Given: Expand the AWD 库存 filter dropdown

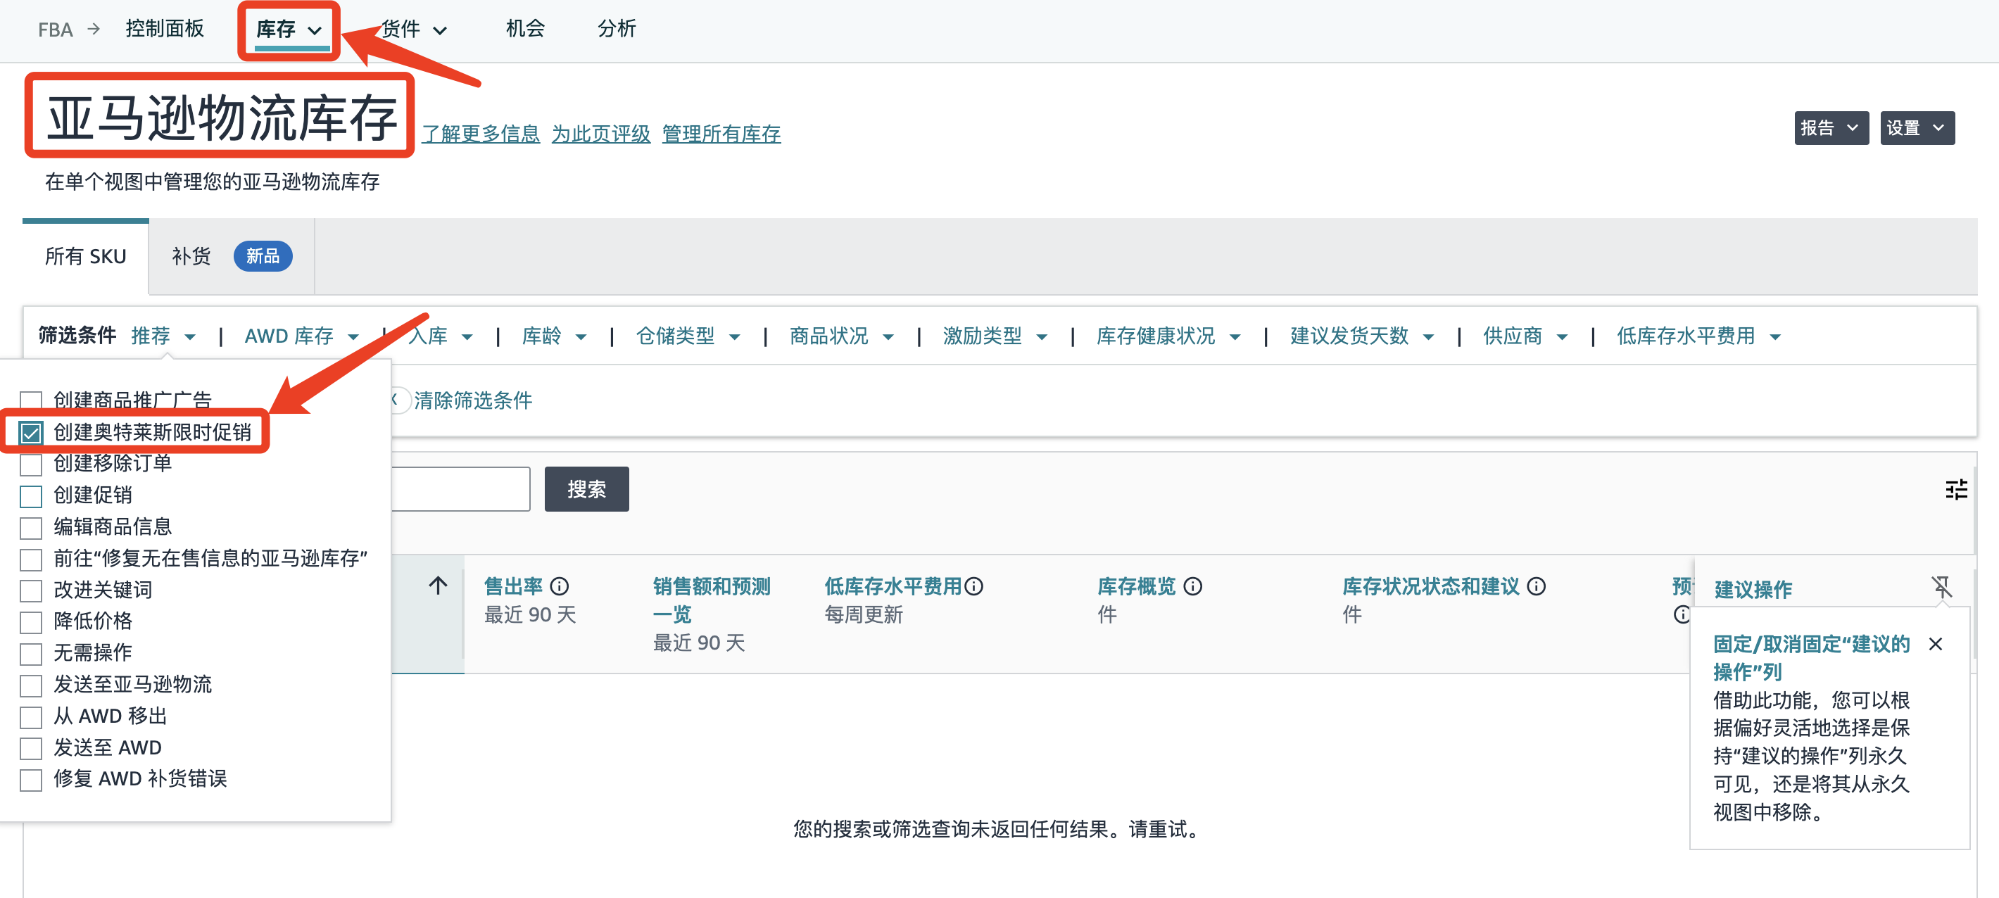Looking at the screenshot, I should [302, 336].
